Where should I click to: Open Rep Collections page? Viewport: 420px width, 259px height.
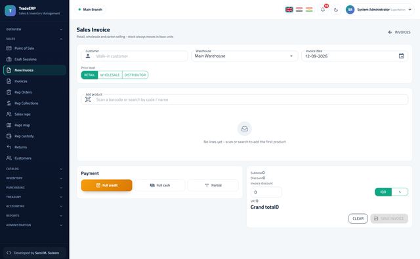[x=35, y=103]
